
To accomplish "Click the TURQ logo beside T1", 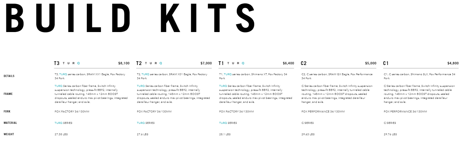I will [236, 63].
